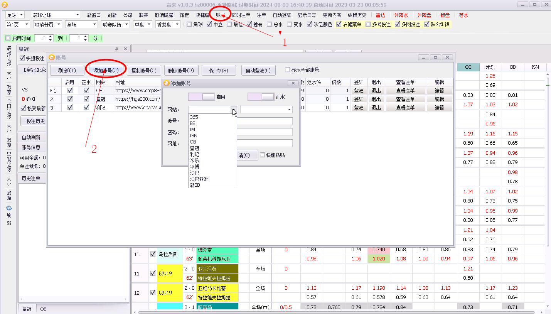Open the 新窗口 menu item

pos(94,15)
